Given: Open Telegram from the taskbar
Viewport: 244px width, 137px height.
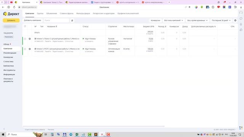Looking at the screenshot, I should point(71,134).
